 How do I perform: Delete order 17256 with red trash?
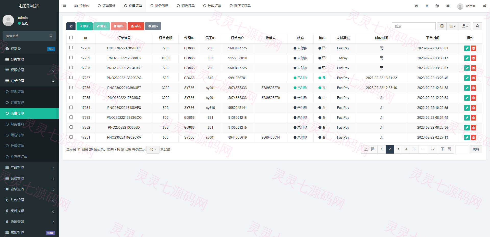point(473,88)
